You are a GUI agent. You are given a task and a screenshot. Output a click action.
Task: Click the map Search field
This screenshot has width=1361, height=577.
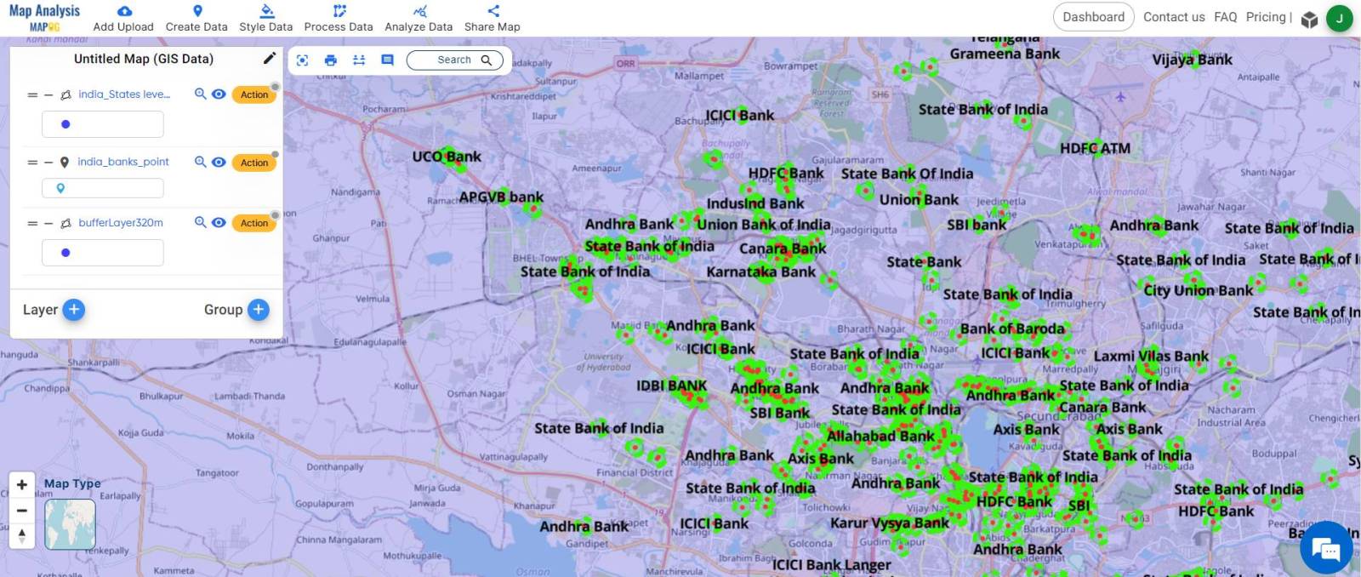click(455, 60)
